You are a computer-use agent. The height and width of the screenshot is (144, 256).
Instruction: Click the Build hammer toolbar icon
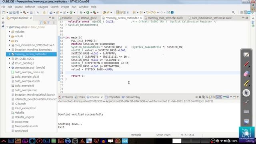tap(24, 12)
